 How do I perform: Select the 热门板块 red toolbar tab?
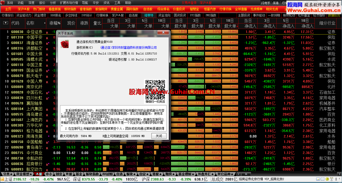(x=39, y=9)
